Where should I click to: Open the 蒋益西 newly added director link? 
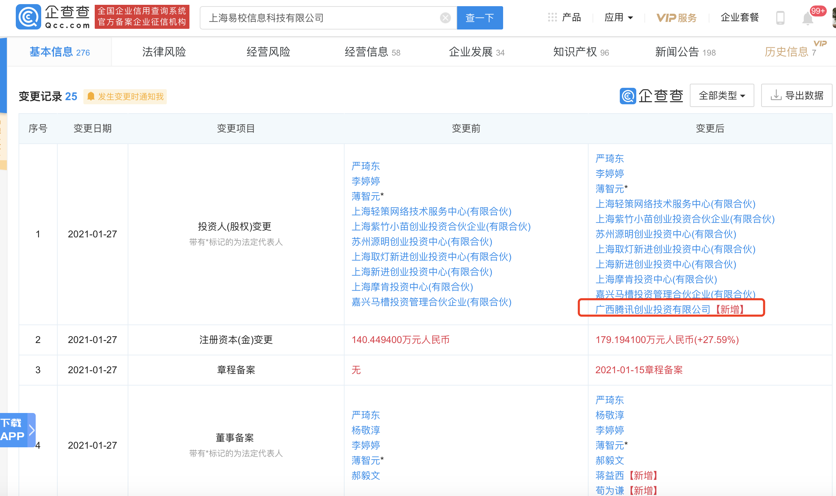pos(609,475)
